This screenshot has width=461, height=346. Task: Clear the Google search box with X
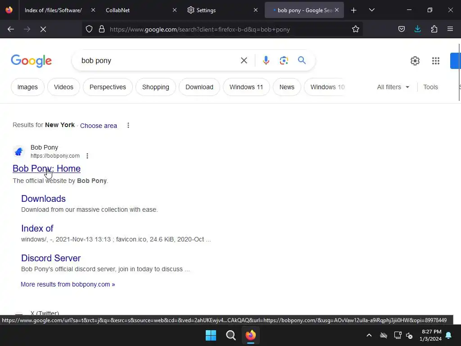pos(244,61)
